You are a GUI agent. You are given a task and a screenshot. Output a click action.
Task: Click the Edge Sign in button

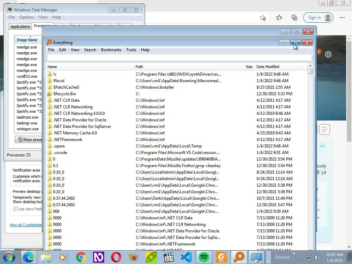318,18
